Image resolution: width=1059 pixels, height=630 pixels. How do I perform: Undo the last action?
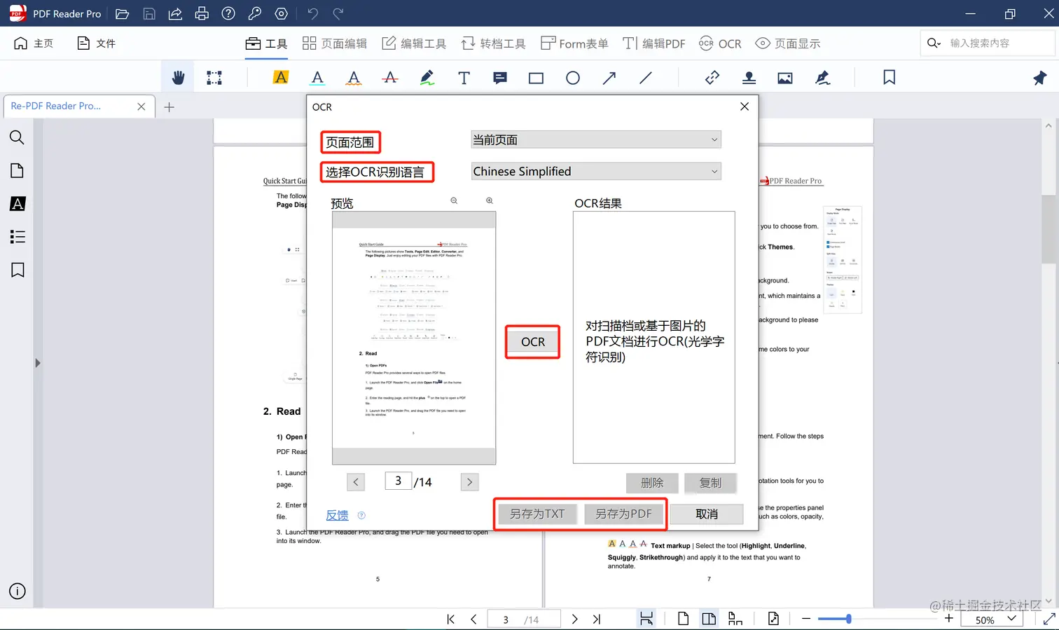click(x=313, y=13)
